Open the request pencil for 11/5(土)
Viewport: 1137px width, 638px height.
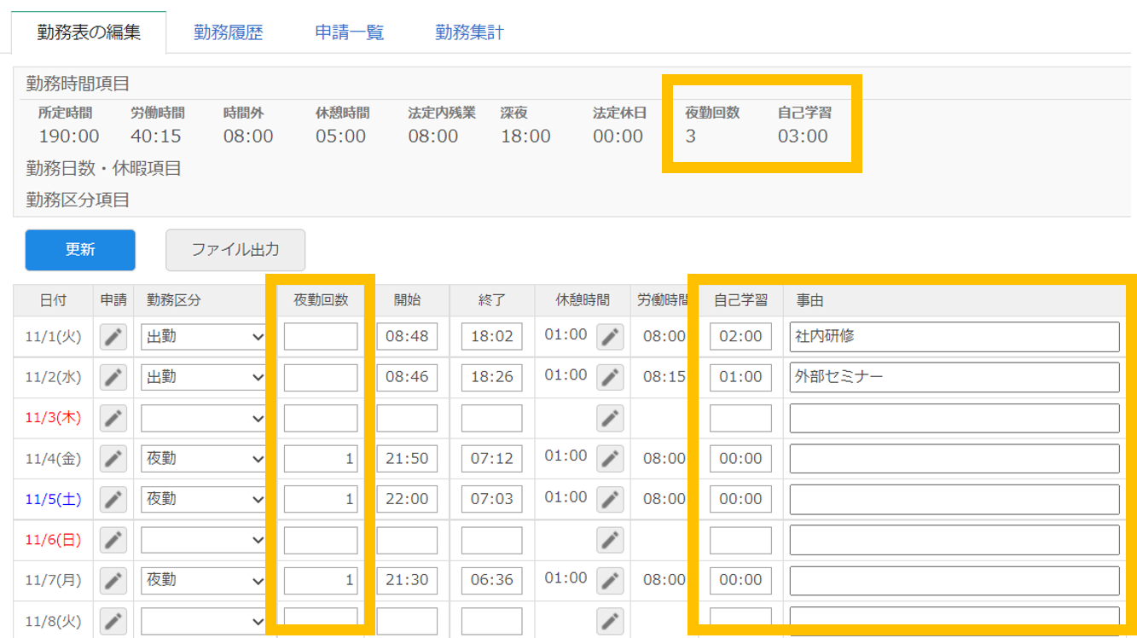(113, 499)
